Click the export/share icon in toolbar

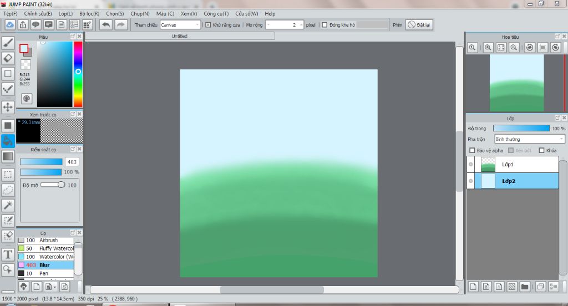(x=23, y=25)
